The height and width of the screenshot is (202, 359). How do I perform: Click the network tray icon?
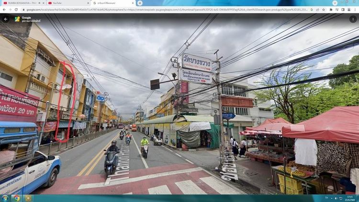tap(341, 198)
